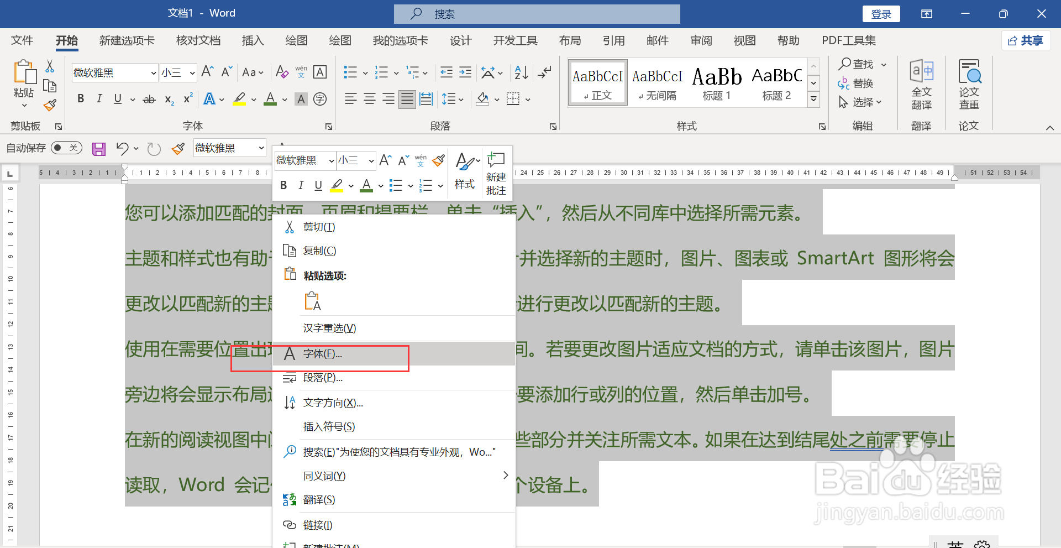
Task: Click the 全文翻译 full translation icon
Action: click(922, 85)
